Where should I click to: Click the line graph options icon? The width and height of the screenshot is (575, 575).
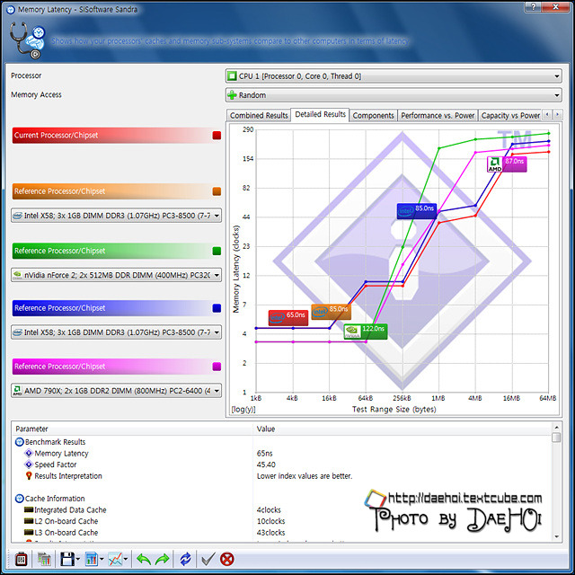[x=115, y=559]
